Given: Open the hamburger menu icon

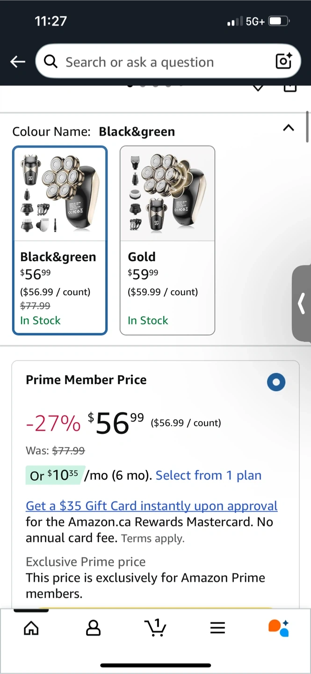Looking at the screenshot, I should coord(217,628).
